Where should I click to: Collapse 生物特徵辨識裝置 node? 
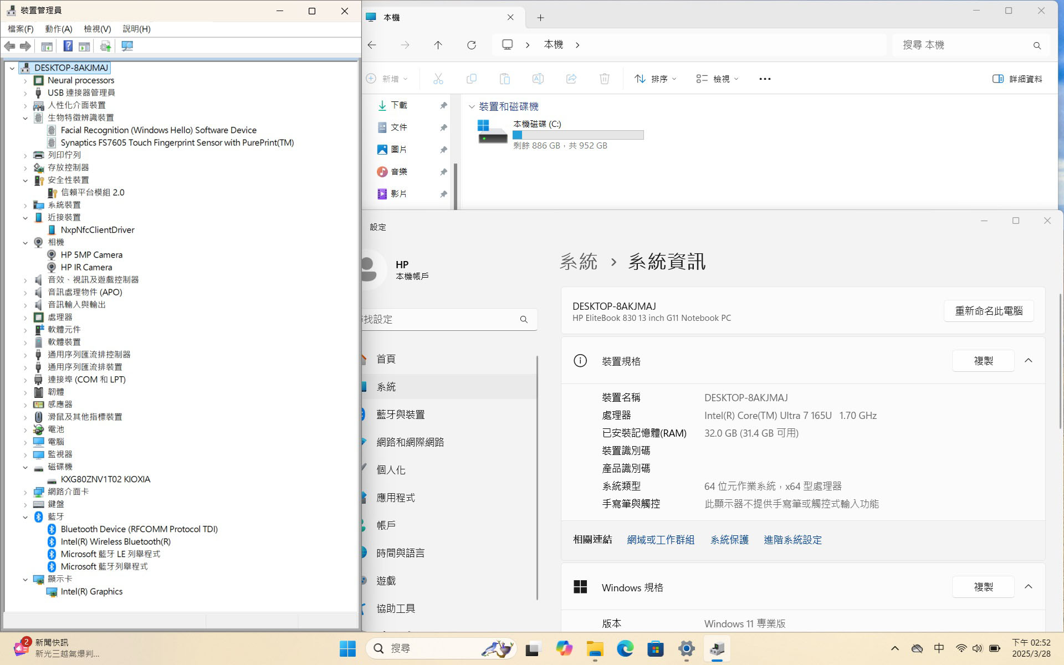25,117
